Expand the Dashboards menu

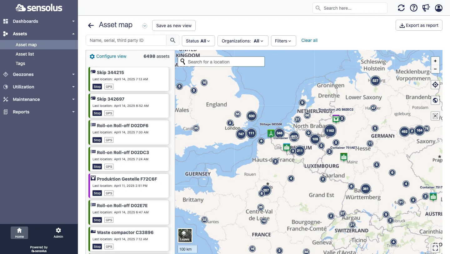tap(39, 21)
